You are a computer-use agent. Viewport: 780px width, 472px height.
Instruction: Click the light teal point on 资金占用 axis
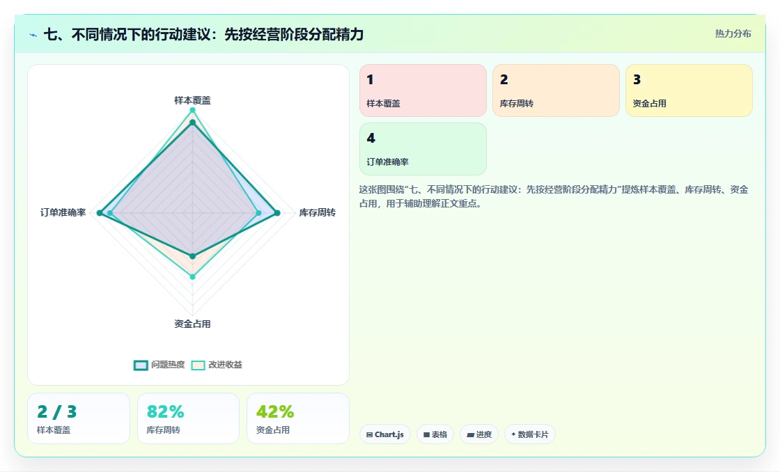[x=192, y=276]
